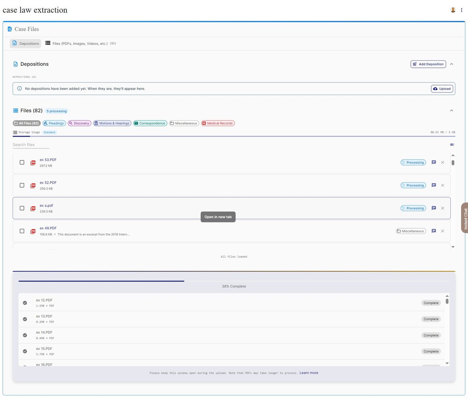Select the checkbox for ex 52.PDF
This screenshot has height=399, width=468.
(x=22, y=185)
